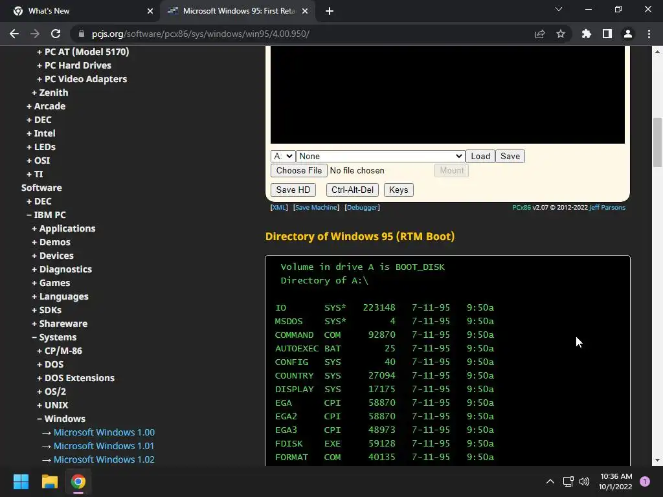Reload the page with refresh icon
663x497 pixels.
click(56, 34)
